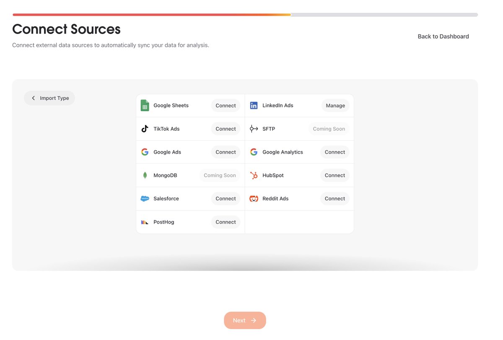Image resolution: width=503 pixels, height=340 pixels.
Task: Connect the HubSpot source
Action: pyautogui.click(x=334, y=175)
